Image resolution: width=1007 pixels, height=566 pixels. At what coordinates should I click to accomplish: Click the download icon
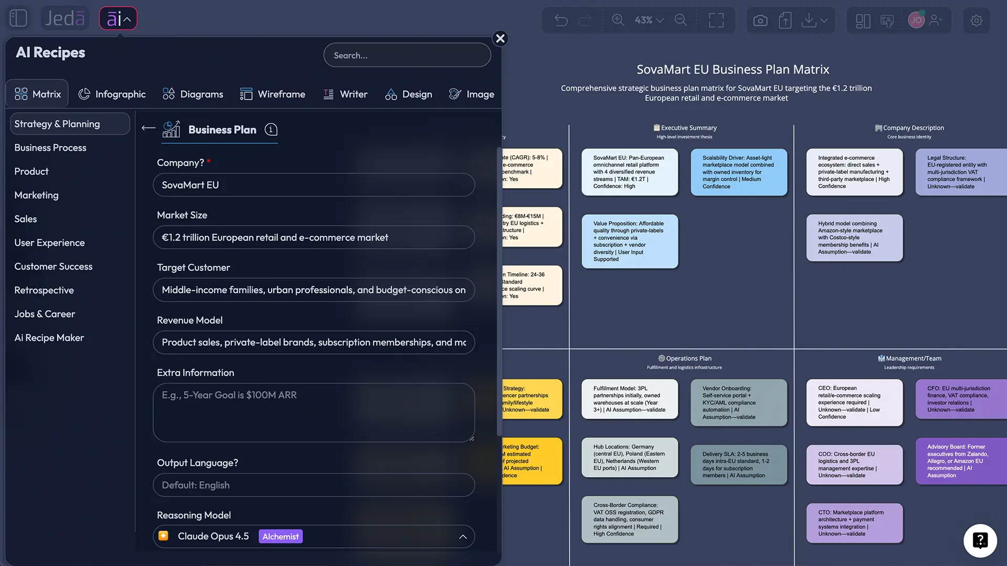(809, 20)
